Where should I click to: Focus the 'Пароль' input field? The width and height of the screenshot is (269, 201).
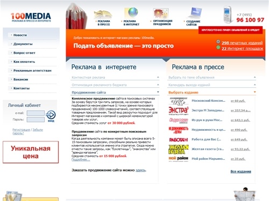[36, 120]
